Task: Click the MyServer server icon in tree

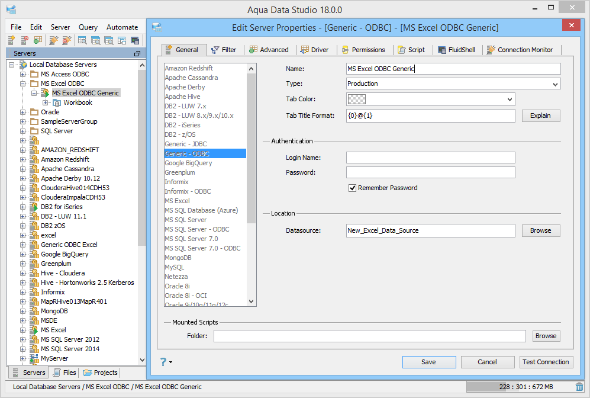Action: coord(34,358)
